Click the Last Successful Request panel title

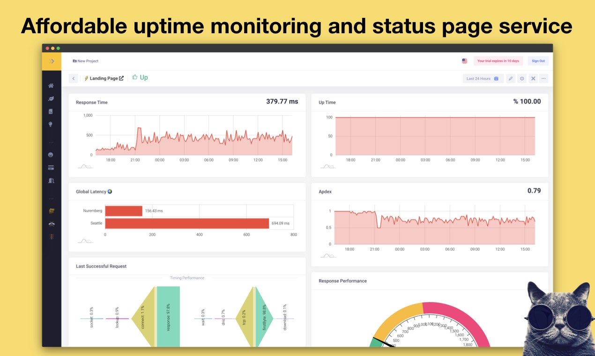101,266
